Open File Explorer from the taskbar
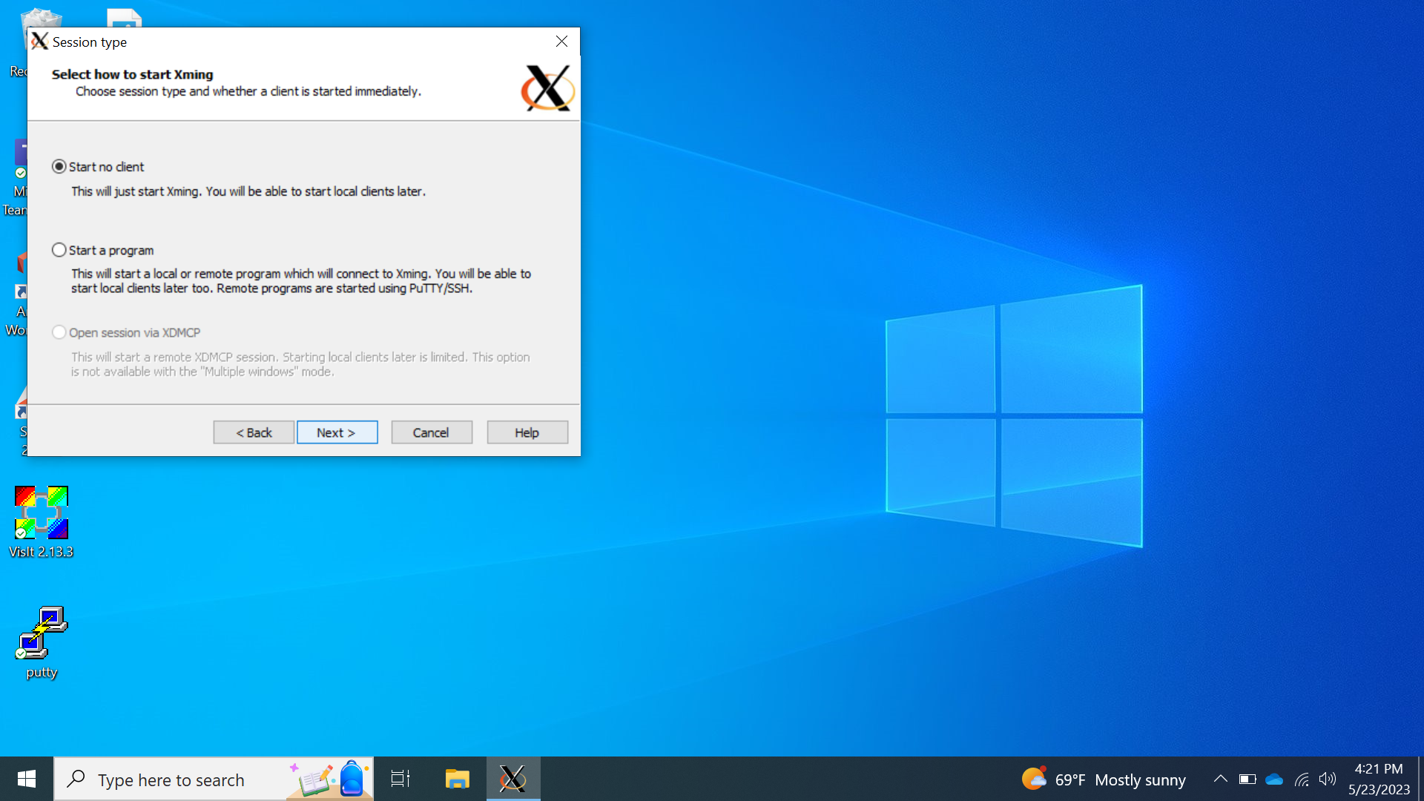The image size is (1424, 801). [457, 779]
